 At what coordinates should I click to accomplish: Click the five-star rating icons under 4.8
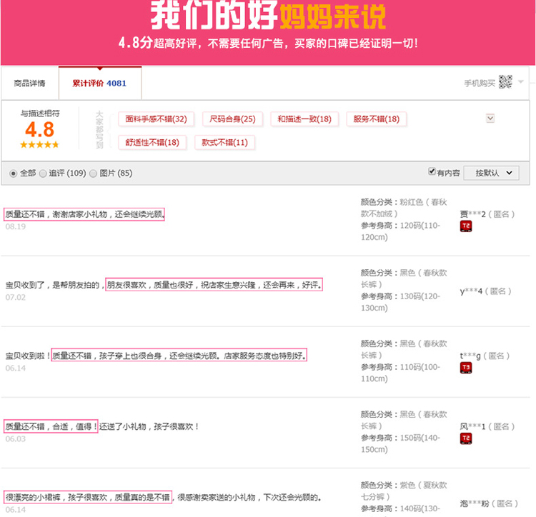(x=39, y=144)
